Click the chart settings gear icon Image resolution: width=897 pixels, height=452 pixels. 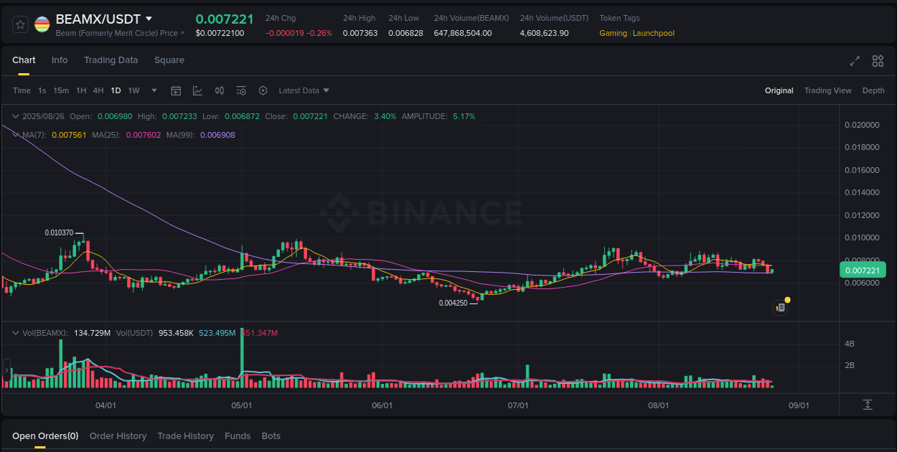(263, 90)
